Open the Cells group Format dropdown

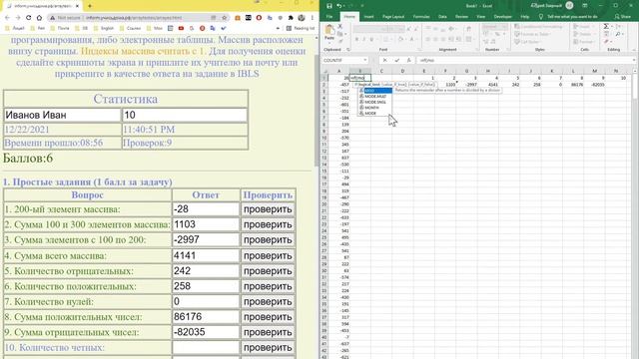tap(583, 42)
